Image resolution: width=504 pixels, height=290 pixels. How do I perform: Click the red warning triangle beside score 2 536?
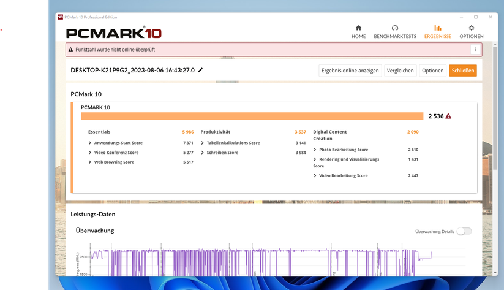tap(448, 116)
